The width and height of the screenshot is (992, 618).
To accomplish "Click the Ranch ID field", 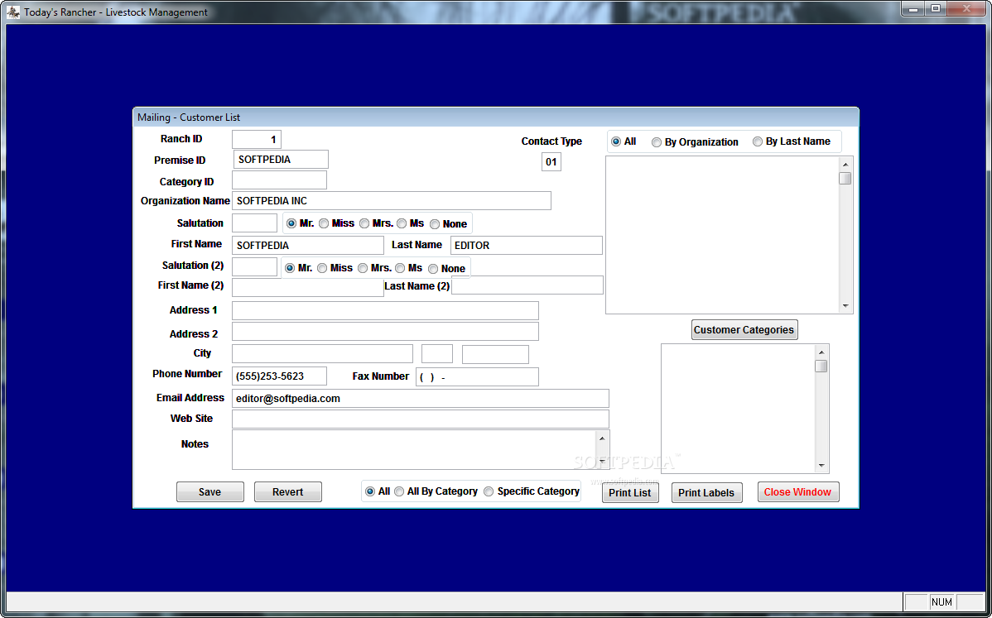I will pyautogui.click(x=256, y=140).
